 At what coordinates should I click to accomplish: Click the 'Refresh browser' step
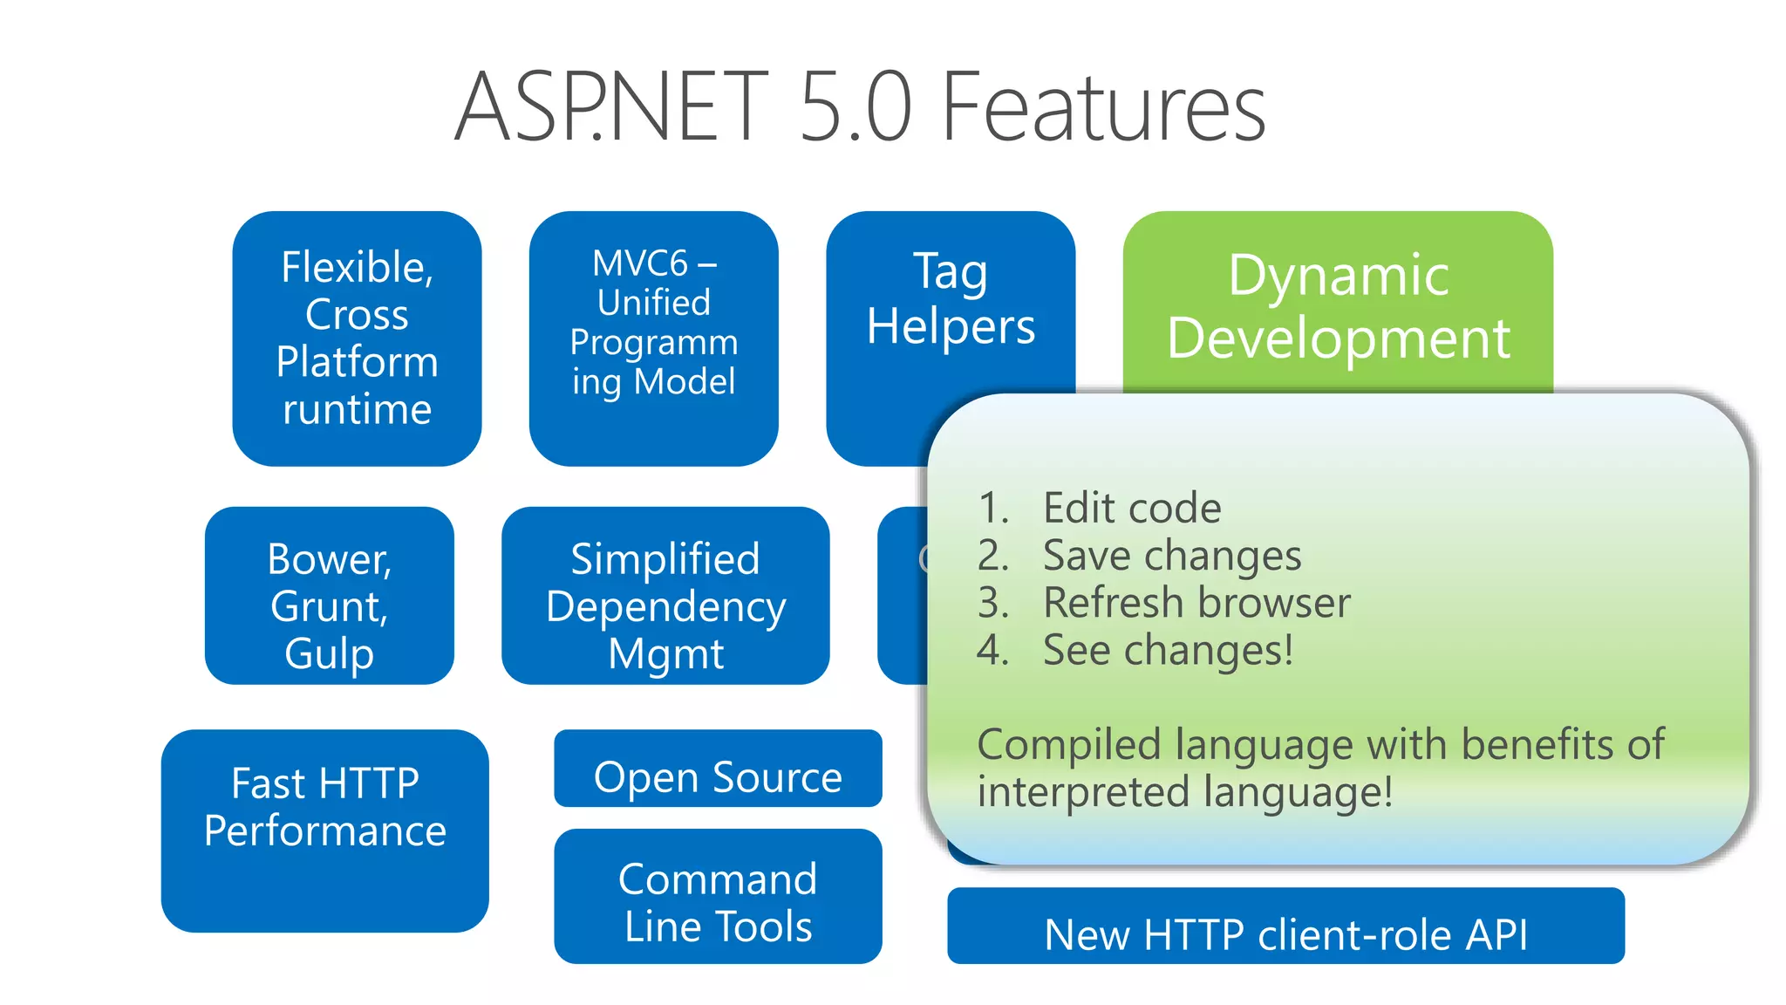(x=1196, y=603)
